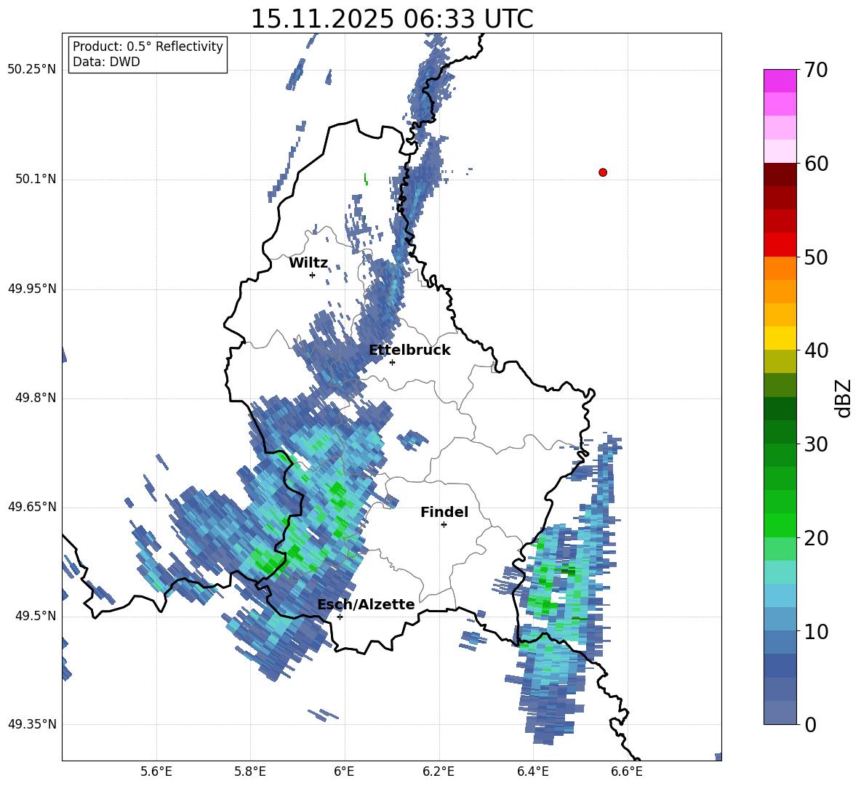Click the 10 value on colorbar
861x786 pixels.
click(x=816, y=631)
